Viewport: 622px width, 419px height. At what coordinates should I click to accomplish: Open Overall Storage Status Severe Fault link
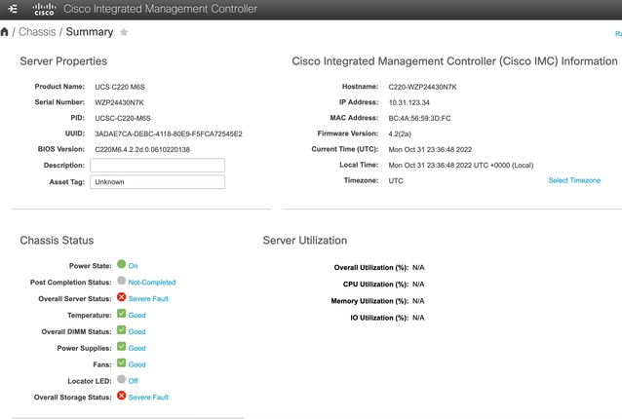(x=148, y=398)
